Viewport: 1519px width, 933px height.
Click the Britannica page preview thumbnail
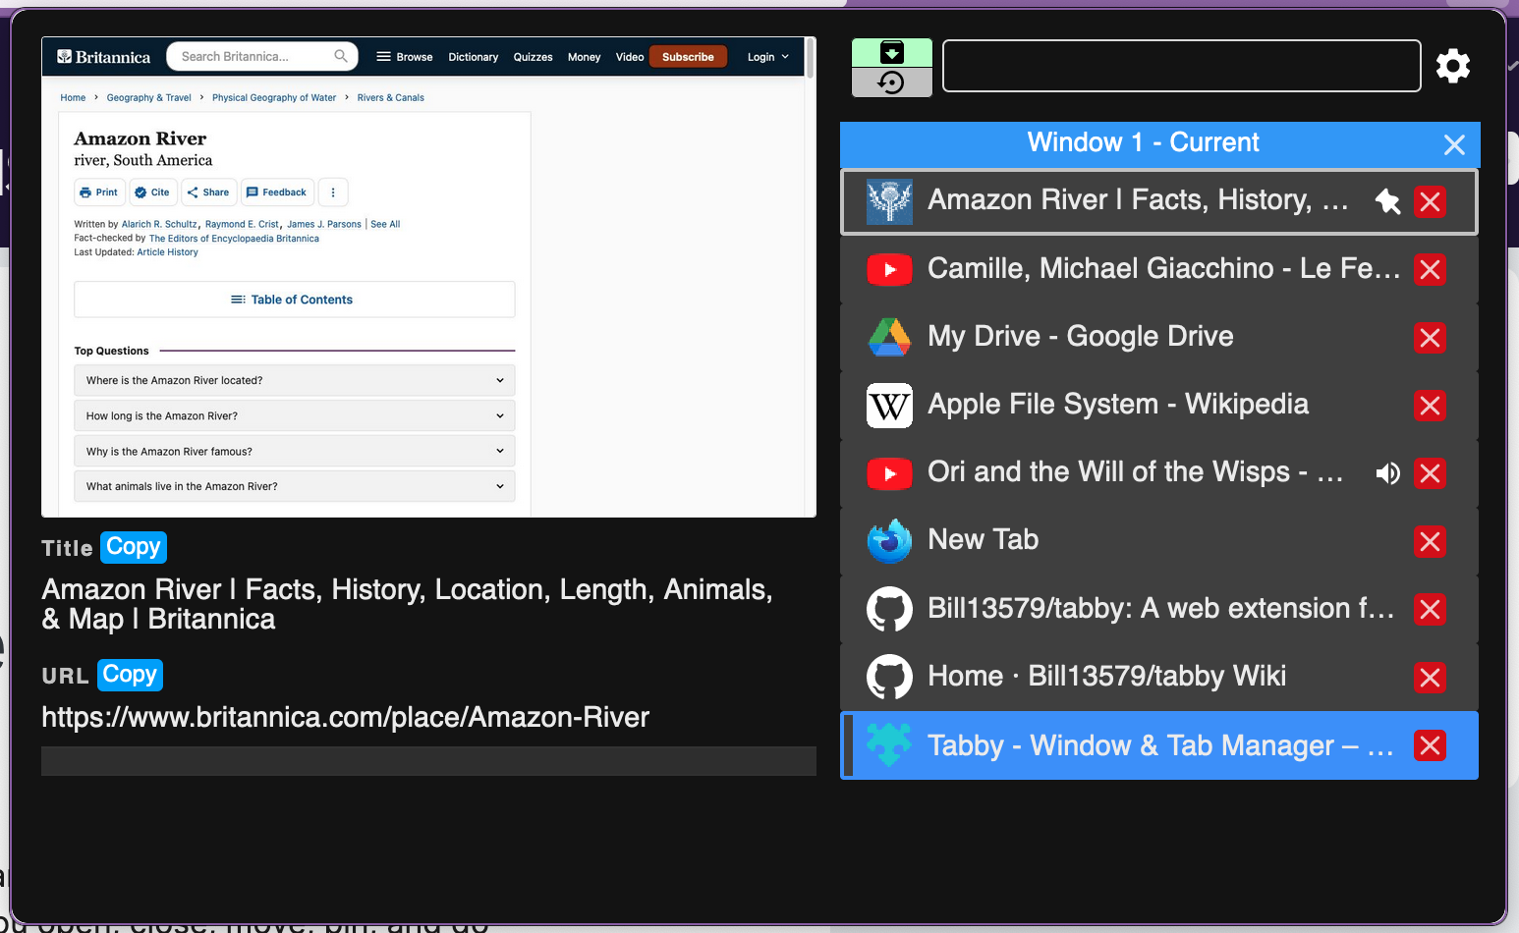tap(428, 277)
